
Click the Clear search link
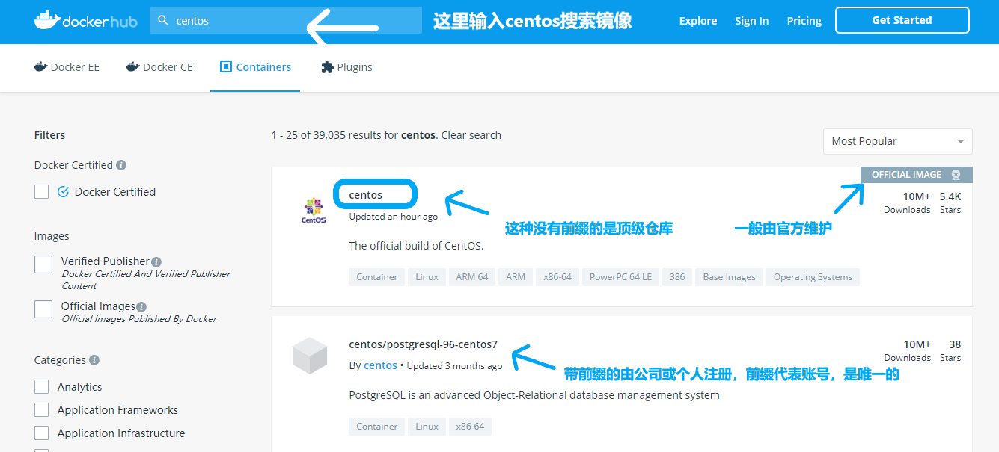471,135
